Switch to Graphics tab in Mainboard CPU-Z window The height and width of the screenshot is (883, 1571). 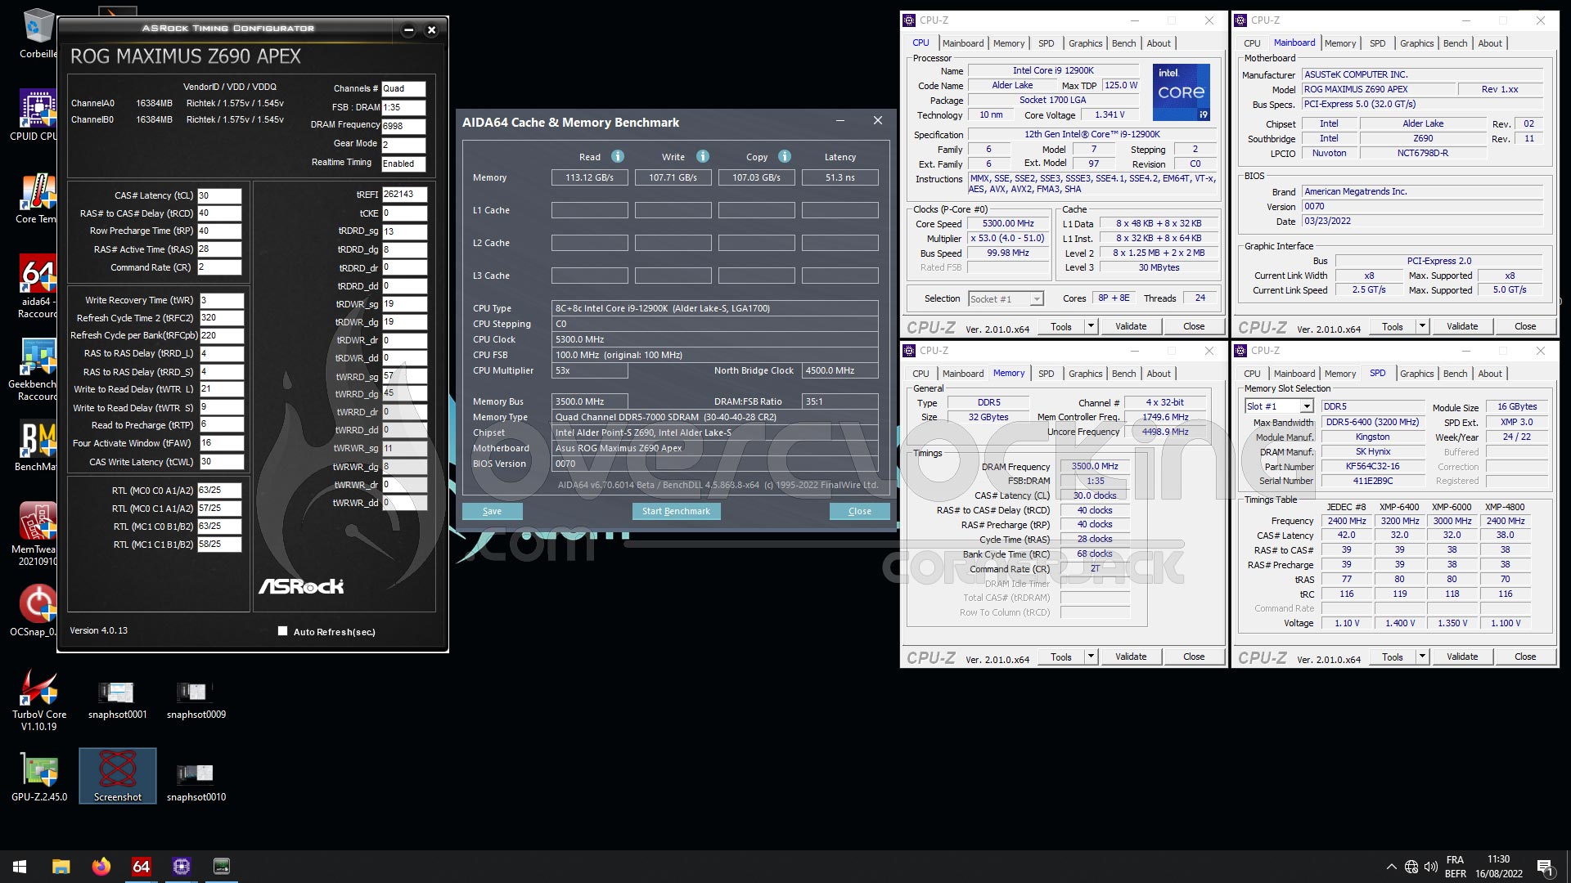[1416, 43]
